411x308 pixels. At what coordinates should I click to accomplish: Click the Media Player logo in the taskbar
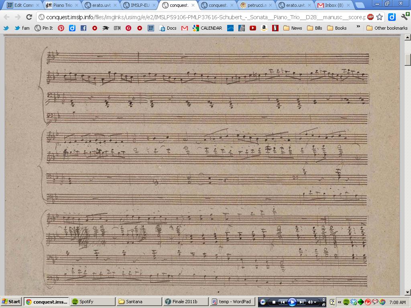pyautogui.click(x=263, y=302)
